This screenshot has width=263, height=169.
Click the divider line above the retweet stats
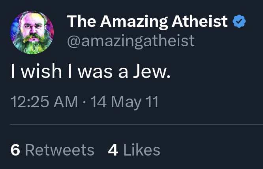point(137,124)
